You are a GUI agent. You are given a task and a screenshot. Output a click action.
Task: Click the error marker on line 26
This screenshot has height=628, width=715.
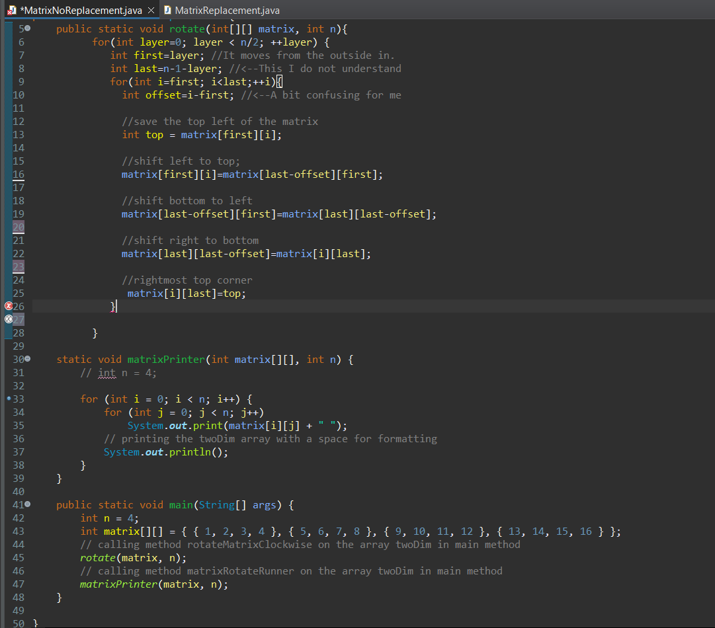point(8,306)
